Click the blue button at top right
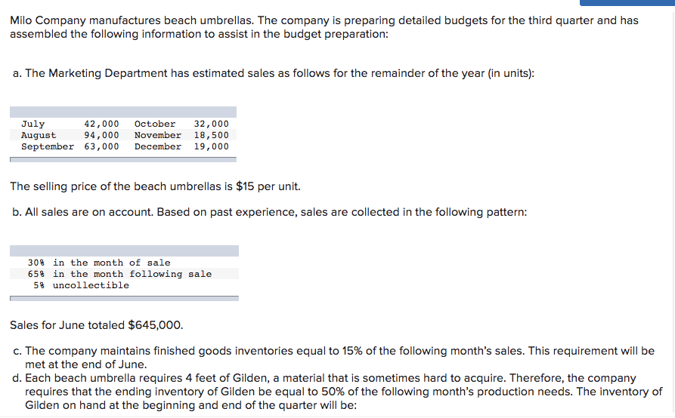This screenshot has width=675, height=418. click(x=627, y=2)
